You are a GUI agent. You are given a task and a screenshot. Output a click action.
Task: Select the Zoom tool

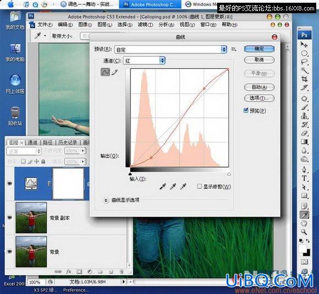[x=304, y=232]
